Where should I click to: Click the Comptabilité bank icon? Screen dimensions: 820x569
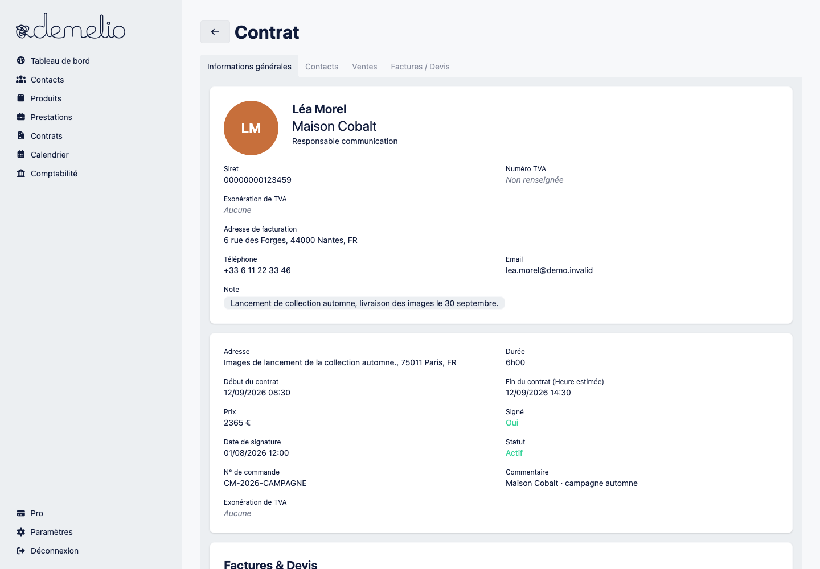(21, 173)
